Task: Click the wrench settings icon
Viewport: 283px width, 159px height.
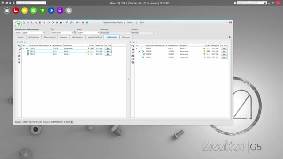Action: pos(229,37)
